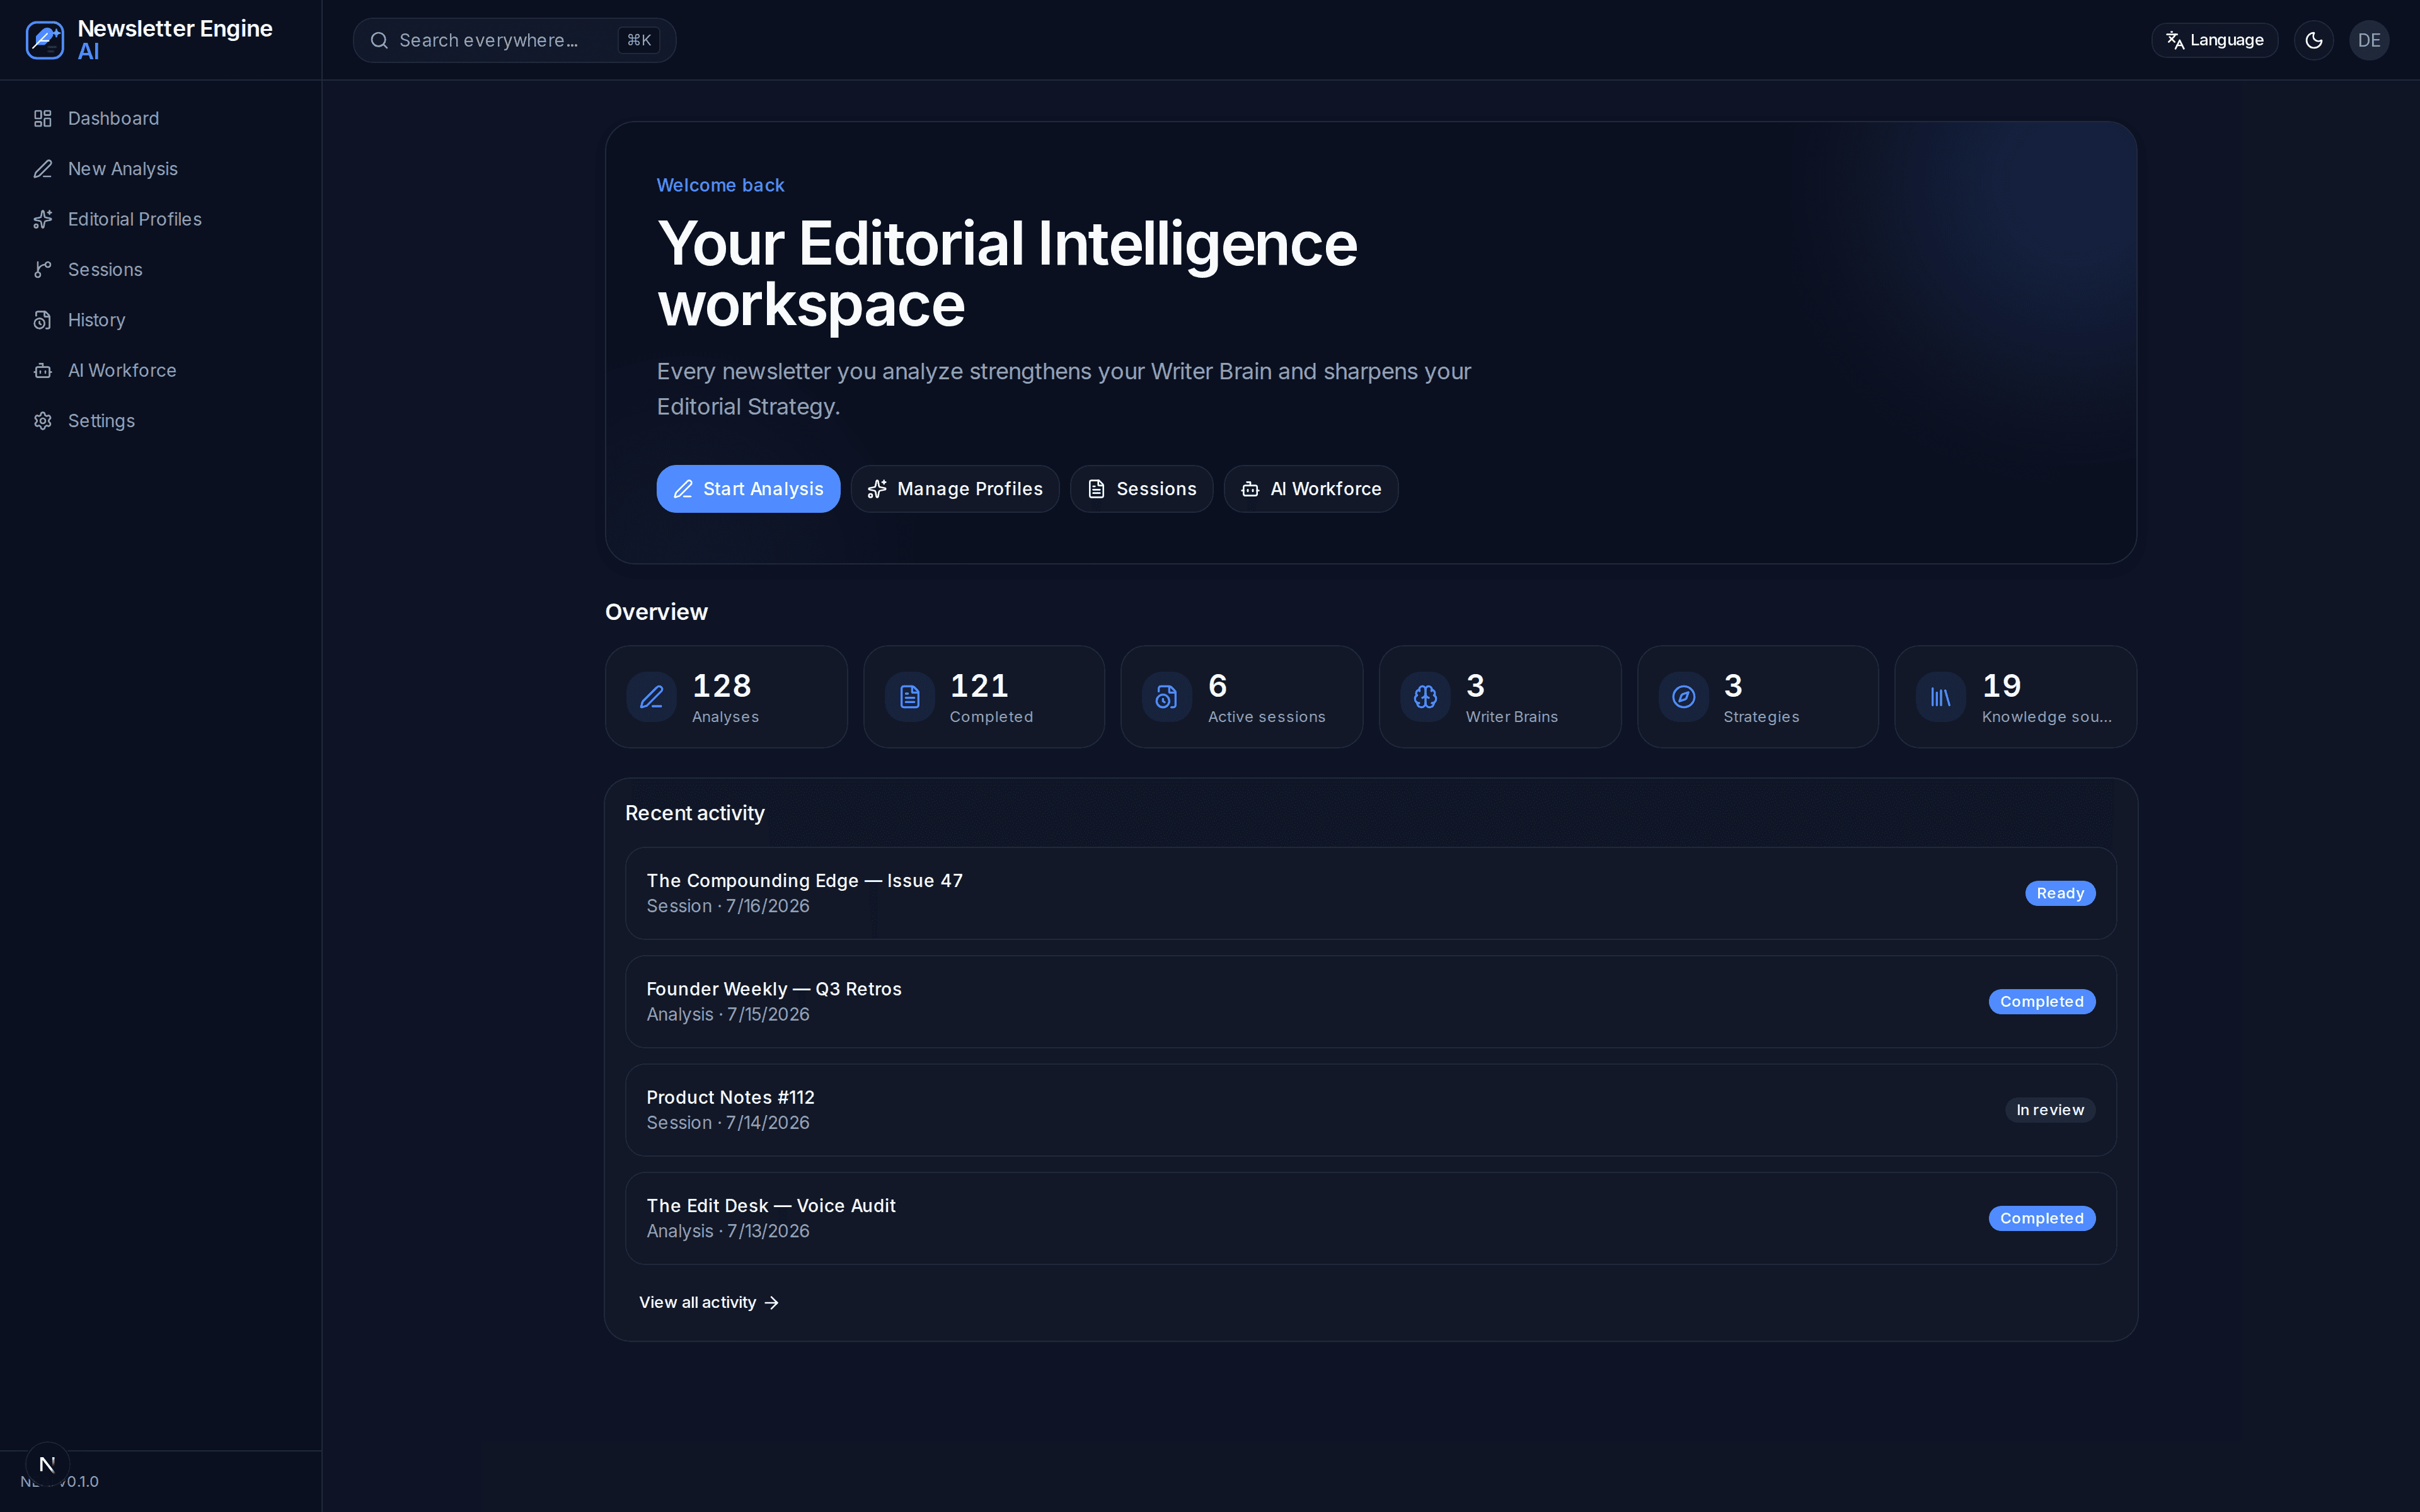2420x1512 pixels.
Task: Open the 128 Analyses stat card
Action: click(x=726, y=697)
